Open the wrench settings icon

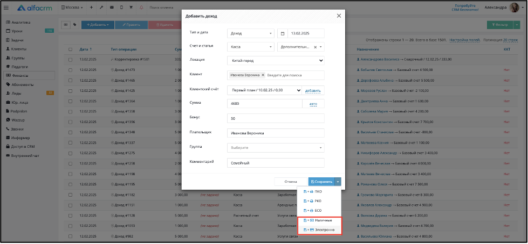(x=101, y=8)
